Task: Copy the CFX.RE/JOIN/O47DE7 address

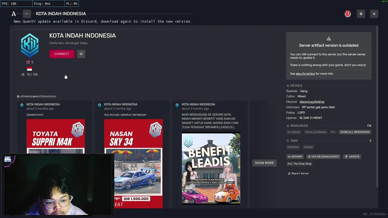Action: (x=323, y=157)
